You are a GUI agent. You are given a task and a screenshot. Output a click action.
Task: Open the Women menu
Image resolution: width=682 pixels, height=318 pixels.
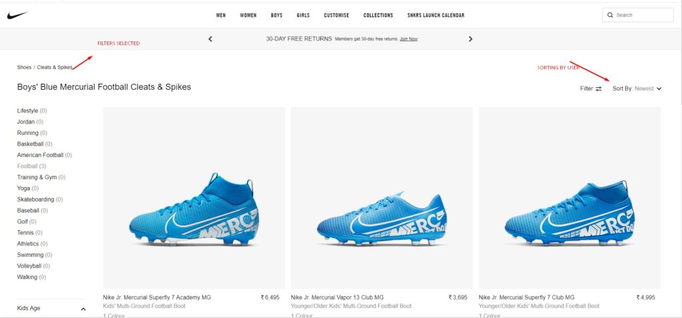(248, 15)
